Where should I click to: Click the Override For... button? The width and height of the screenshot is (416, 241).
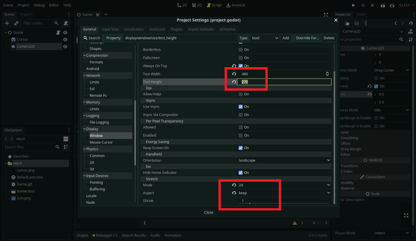tap(307, 38)
